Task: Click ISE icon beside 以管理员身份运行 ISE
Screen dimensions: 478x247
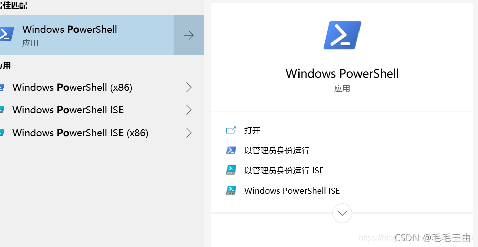Action: (x=231, y=170)
